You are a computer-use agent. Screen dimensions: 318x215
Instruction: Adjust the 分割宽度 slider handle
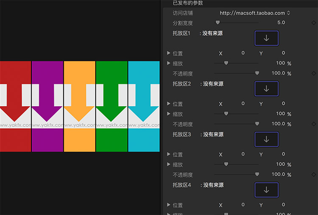pos(218,22)
